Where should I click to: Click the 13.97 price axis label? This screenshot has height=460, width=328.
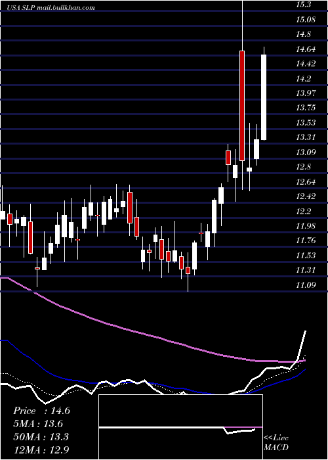tap(306, 93)
